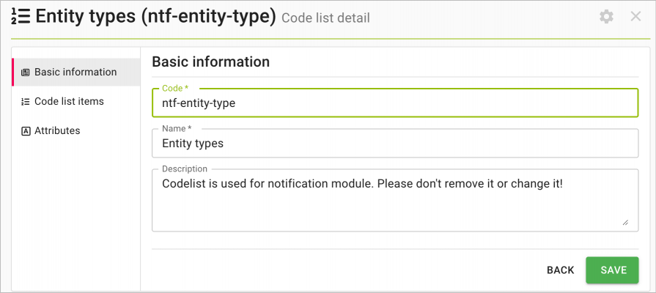Open the Code list items tab

tap(76, 101)
